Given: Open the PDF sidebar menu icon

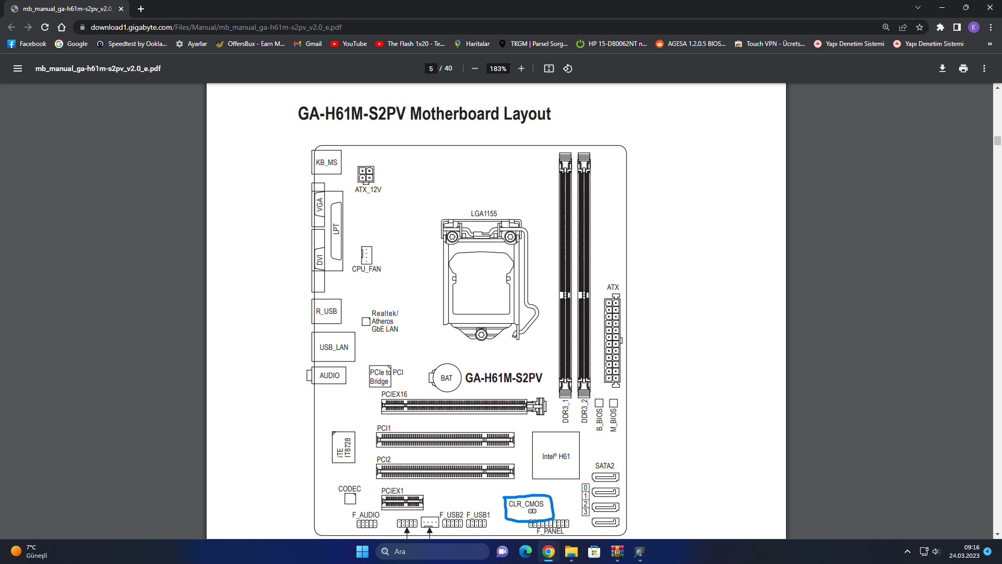Looking at the screenshot, I should pos(17,68).
